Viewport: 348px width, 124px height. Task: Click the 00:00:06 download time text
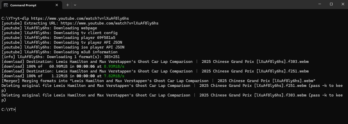click(x=86, y=66)
